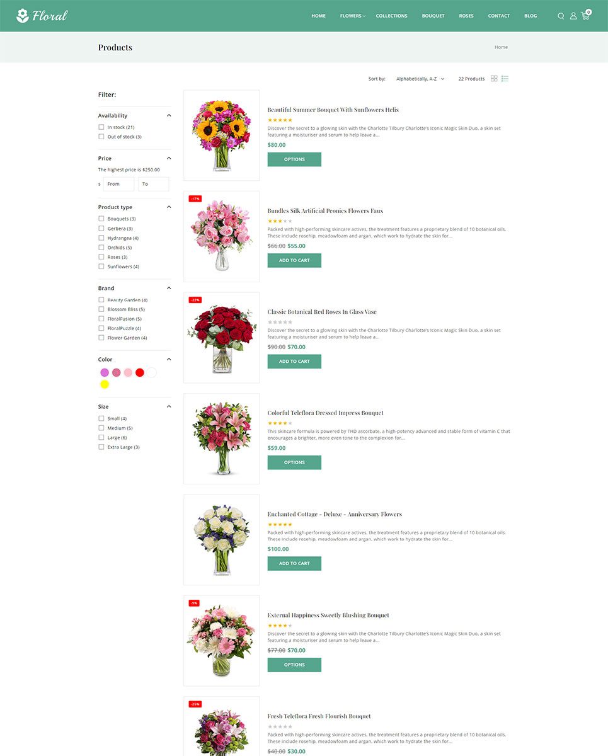Open the user account icon
Screen dimensions: 608x756
coord(573,16)
